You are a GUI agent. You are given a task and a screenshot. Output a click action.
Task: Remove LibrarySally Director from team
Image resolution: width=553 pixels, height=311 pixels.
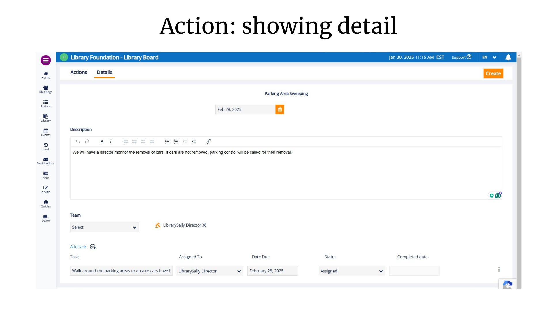click(204, 225)
